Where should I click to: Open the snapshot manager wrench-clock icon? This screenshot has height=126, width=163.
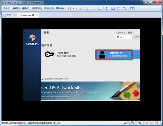[x=99, y=8]
